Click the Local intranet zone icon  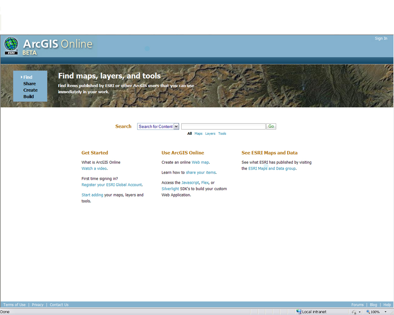[299, 311]
